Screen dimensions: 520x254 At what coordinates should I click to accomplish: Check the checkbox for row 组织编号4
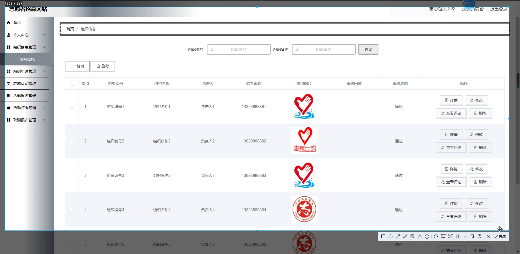[71, 210]
